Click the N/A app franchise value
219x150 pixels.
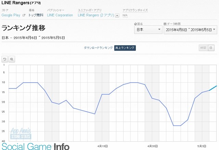coord(125,15)
